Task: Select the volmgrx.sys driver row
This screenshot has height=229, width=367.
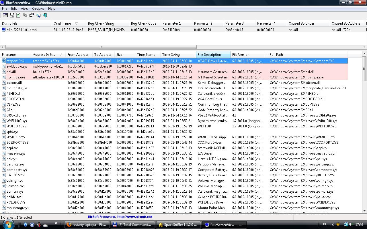Action: click(x=174, y=186)
